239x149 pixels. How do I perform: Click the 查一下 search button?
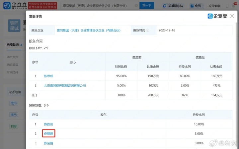point(147,6)
